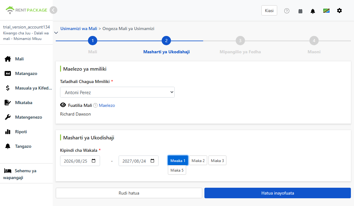Click the house icon next to Mali
This screenshot has width=354, height=206.
[8, 59]
